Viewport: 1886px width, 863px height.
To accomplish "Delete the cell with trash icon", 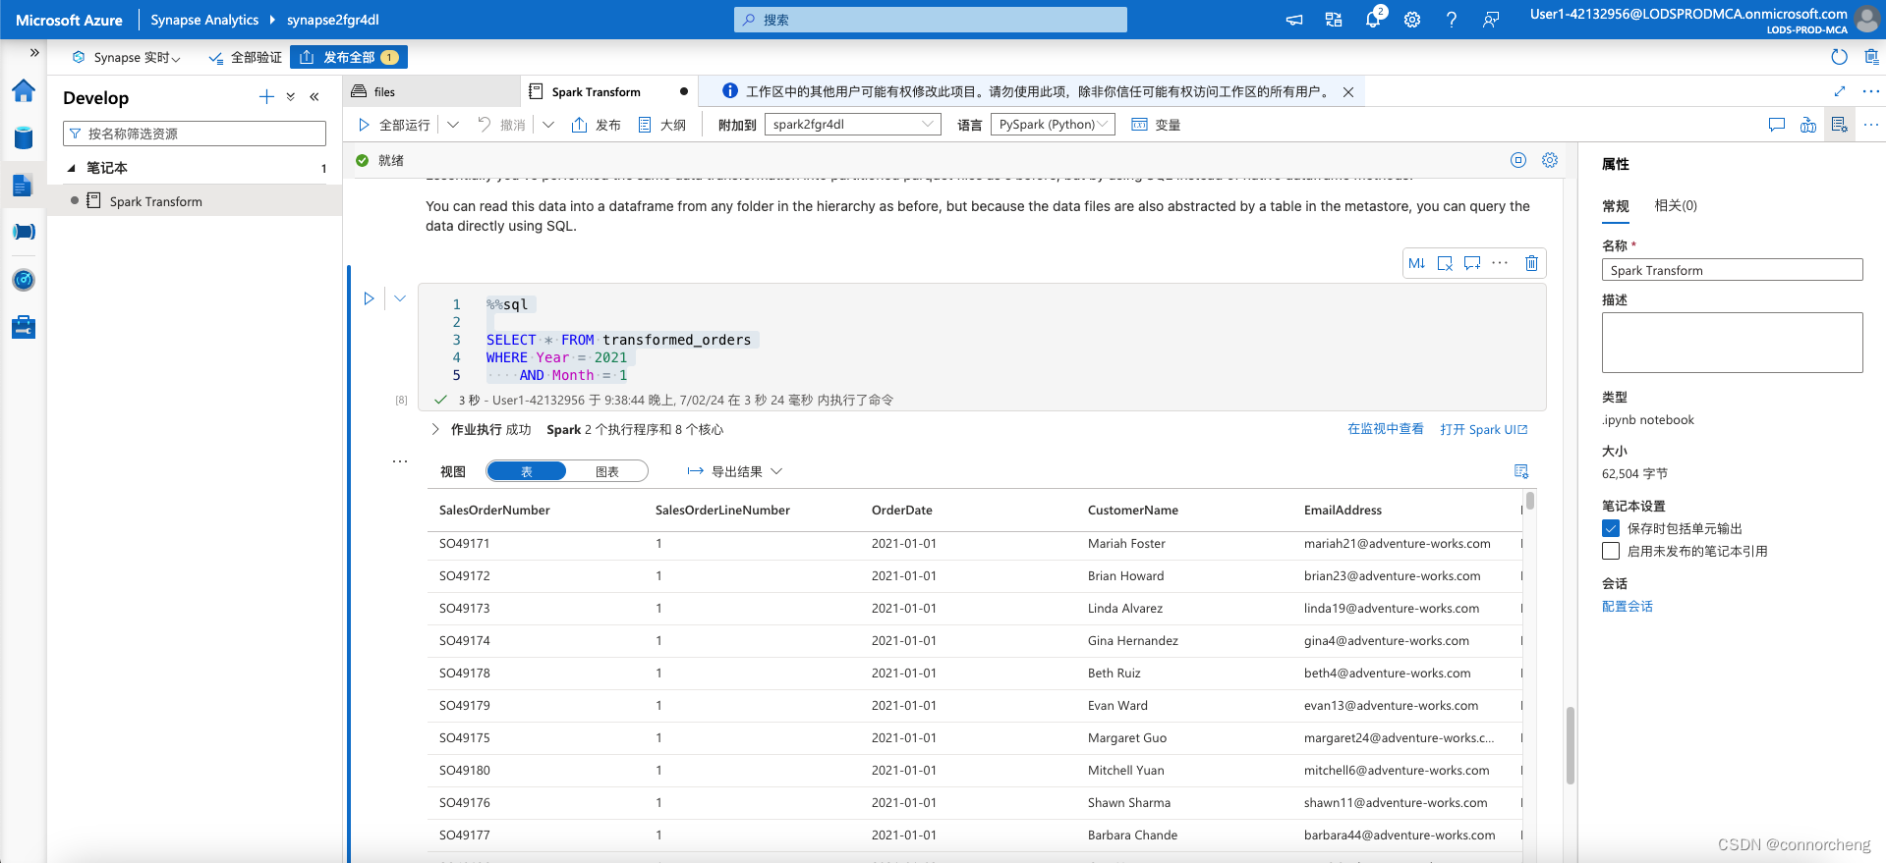I will (1531, 263).
